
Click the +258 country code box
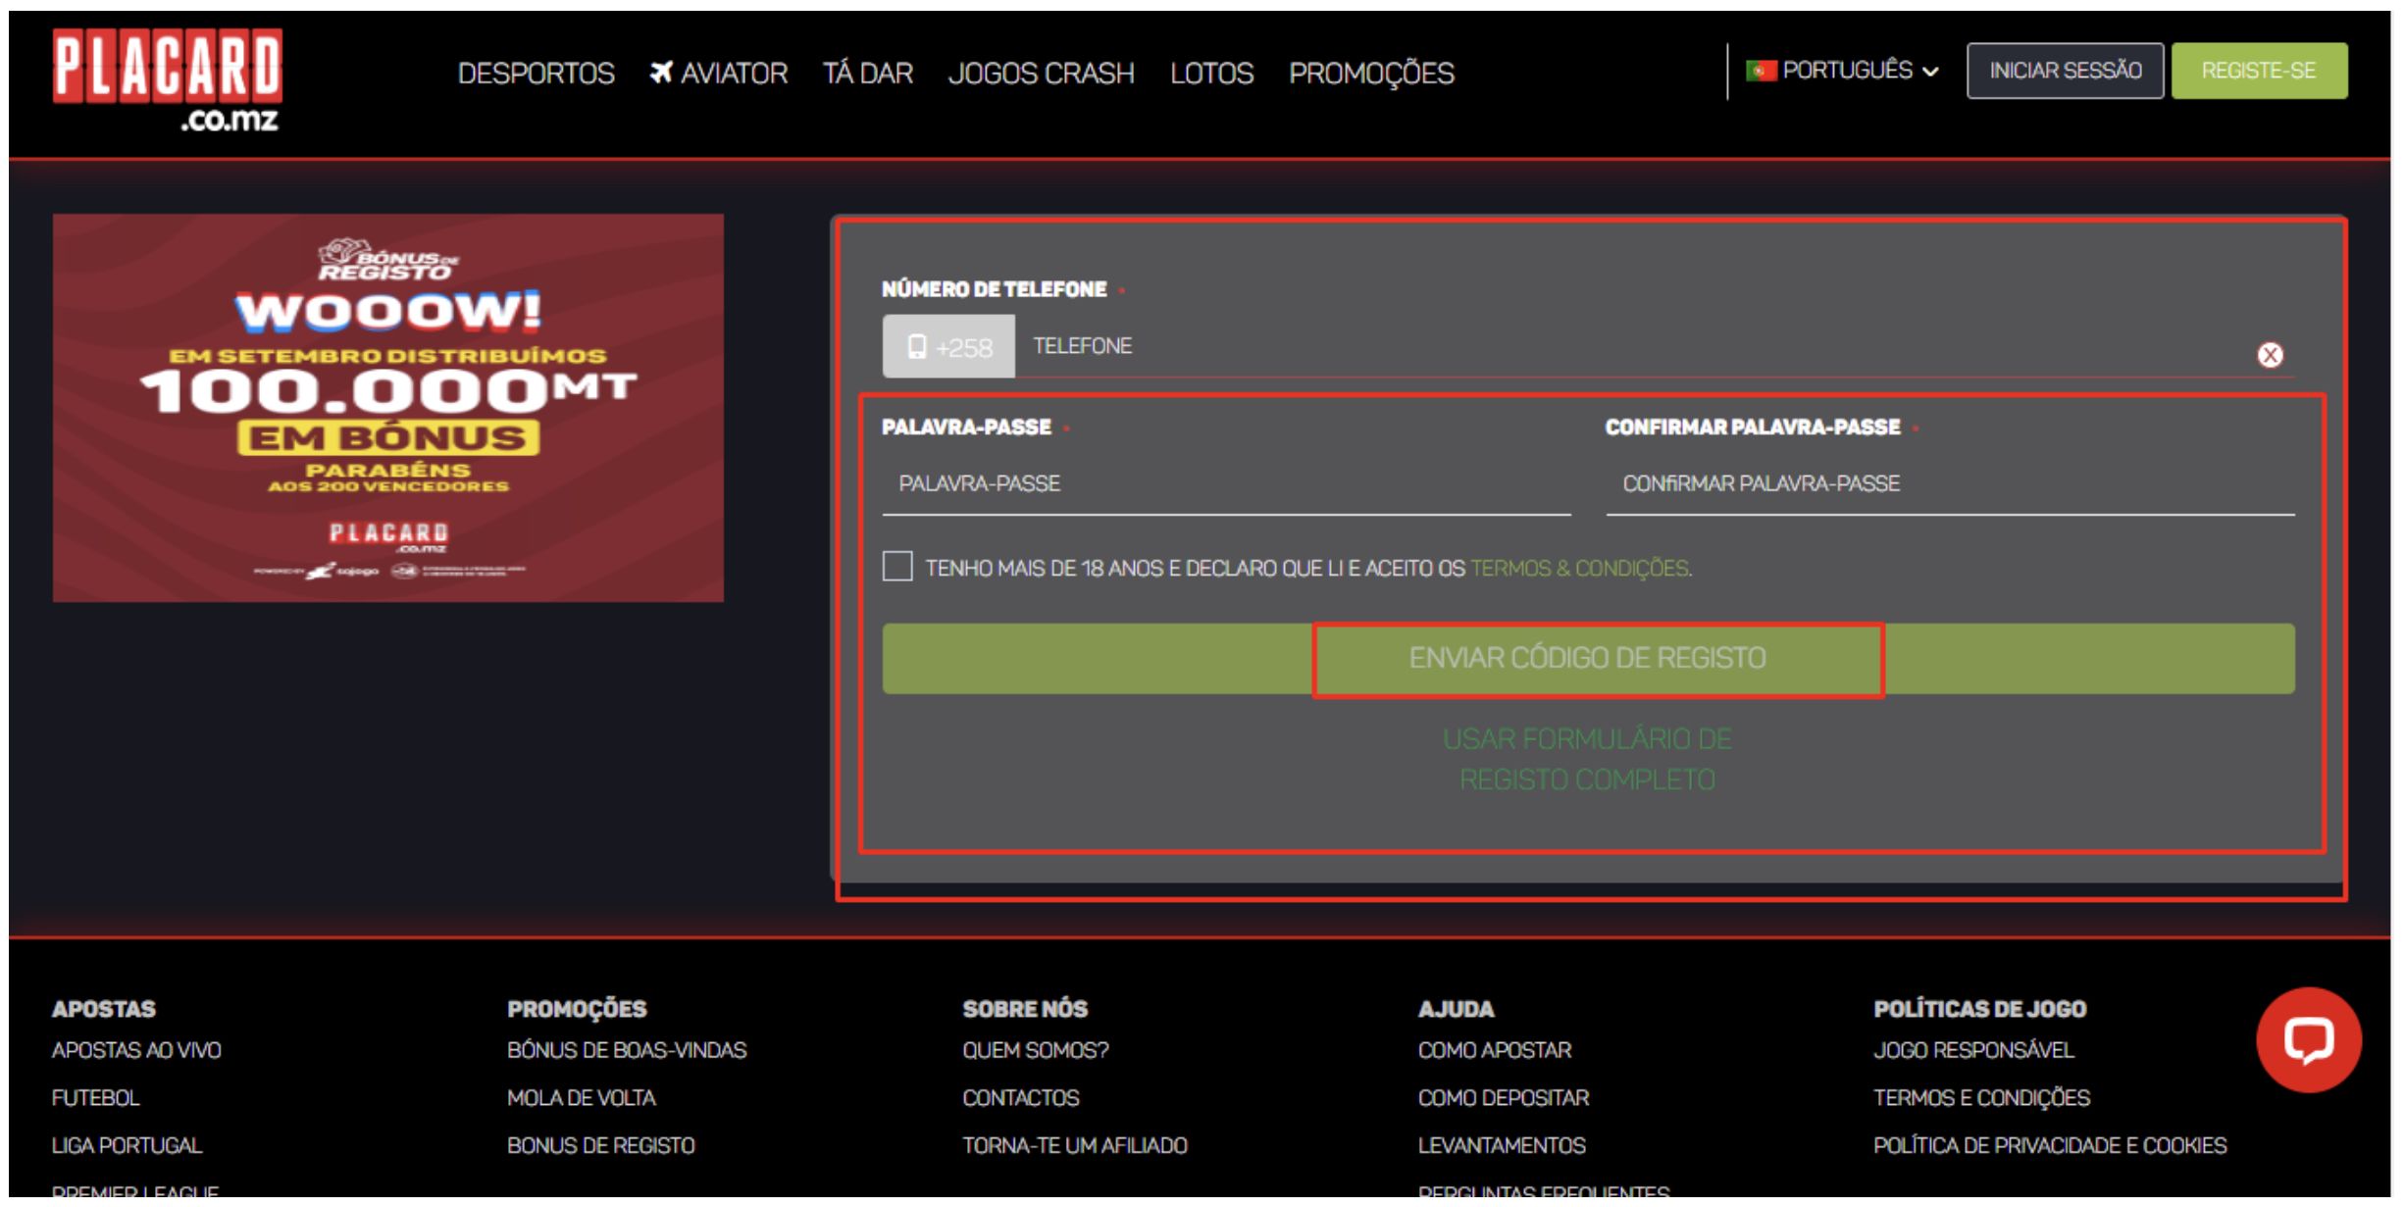point(947,346)
